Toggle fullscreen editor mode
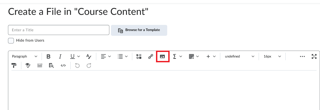320x110 pixels. 314,56
